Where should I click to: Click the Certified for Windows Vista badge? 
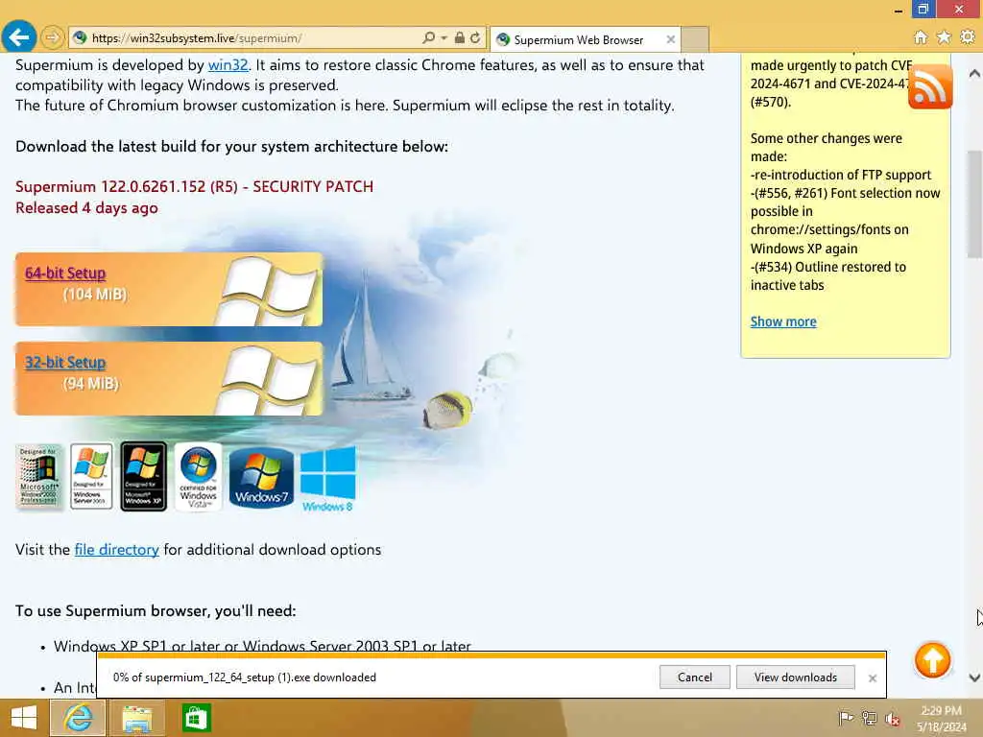click(x=198, y=477)
